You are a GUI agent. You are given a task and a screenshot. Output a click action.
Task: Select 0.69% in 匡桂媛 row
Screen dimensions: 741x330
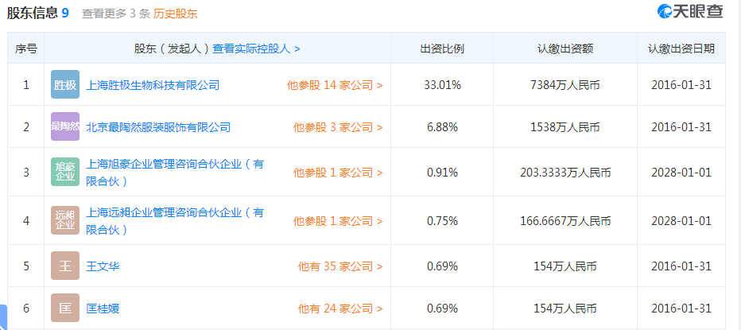442,309
